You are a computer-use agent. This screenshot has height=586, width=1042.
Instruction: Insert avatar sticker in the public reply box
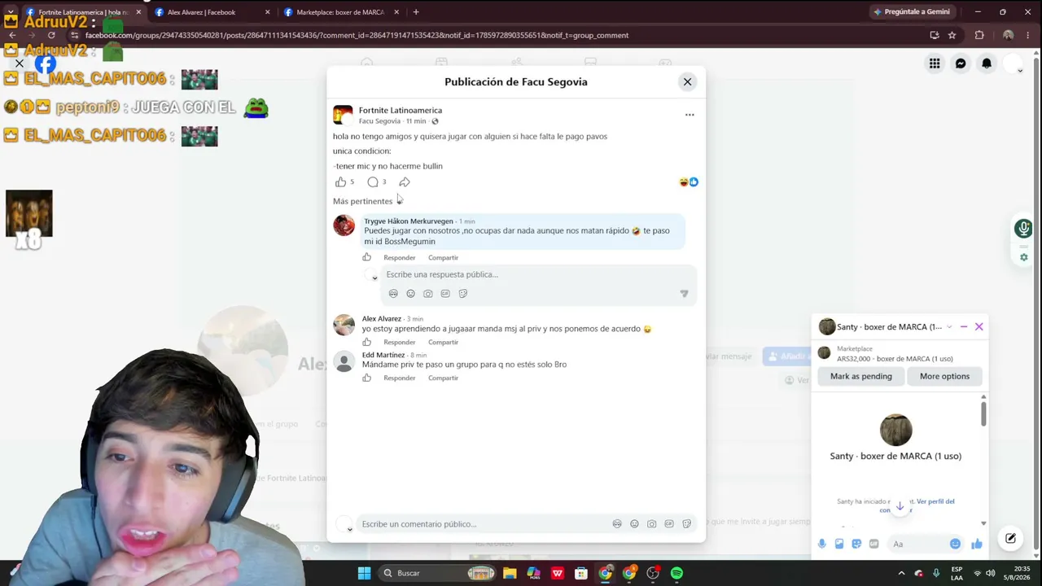coord(393,294)
